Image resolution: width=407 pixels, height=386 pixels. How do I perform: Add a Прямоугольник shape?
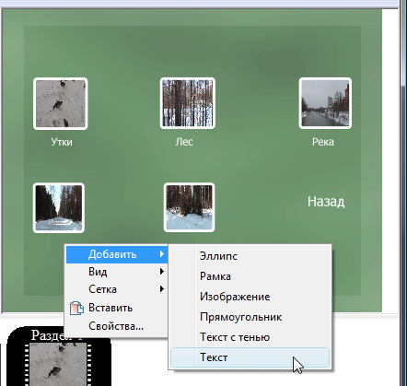250,317
